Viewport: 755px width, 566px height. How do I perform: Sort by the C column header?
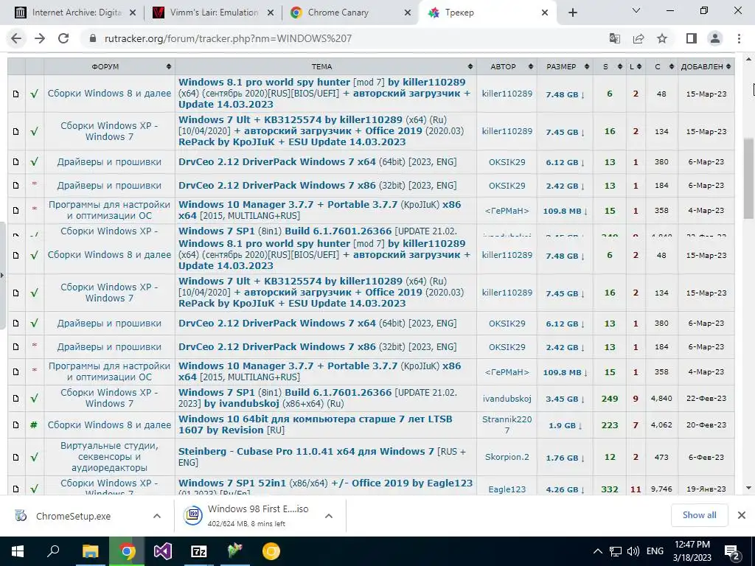pos(661,66)
